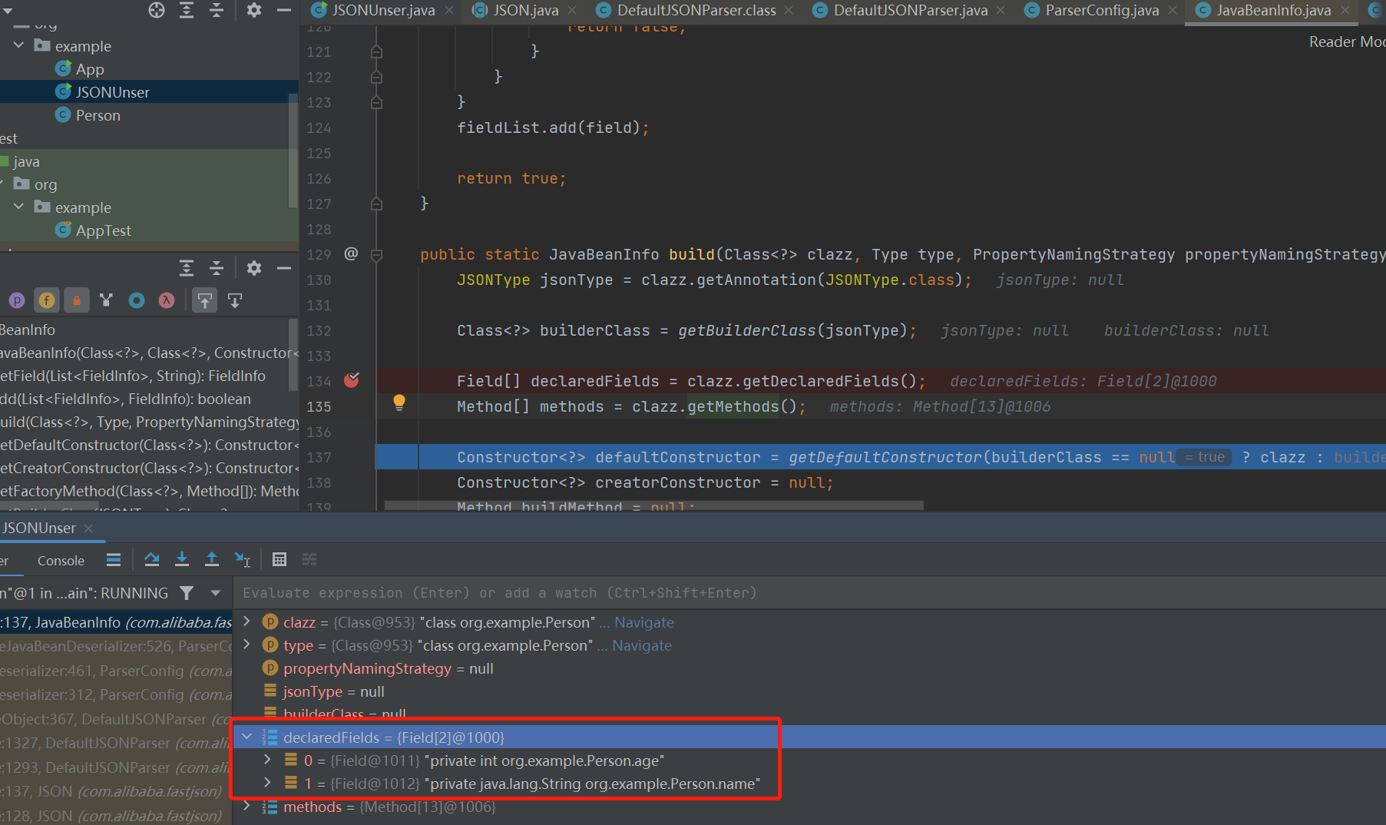Image resolution: width=1386 pixels, height=825 pixels.
Task: Toggle Show Lambdas filter in Structure panel
Action: click(167, 300)
